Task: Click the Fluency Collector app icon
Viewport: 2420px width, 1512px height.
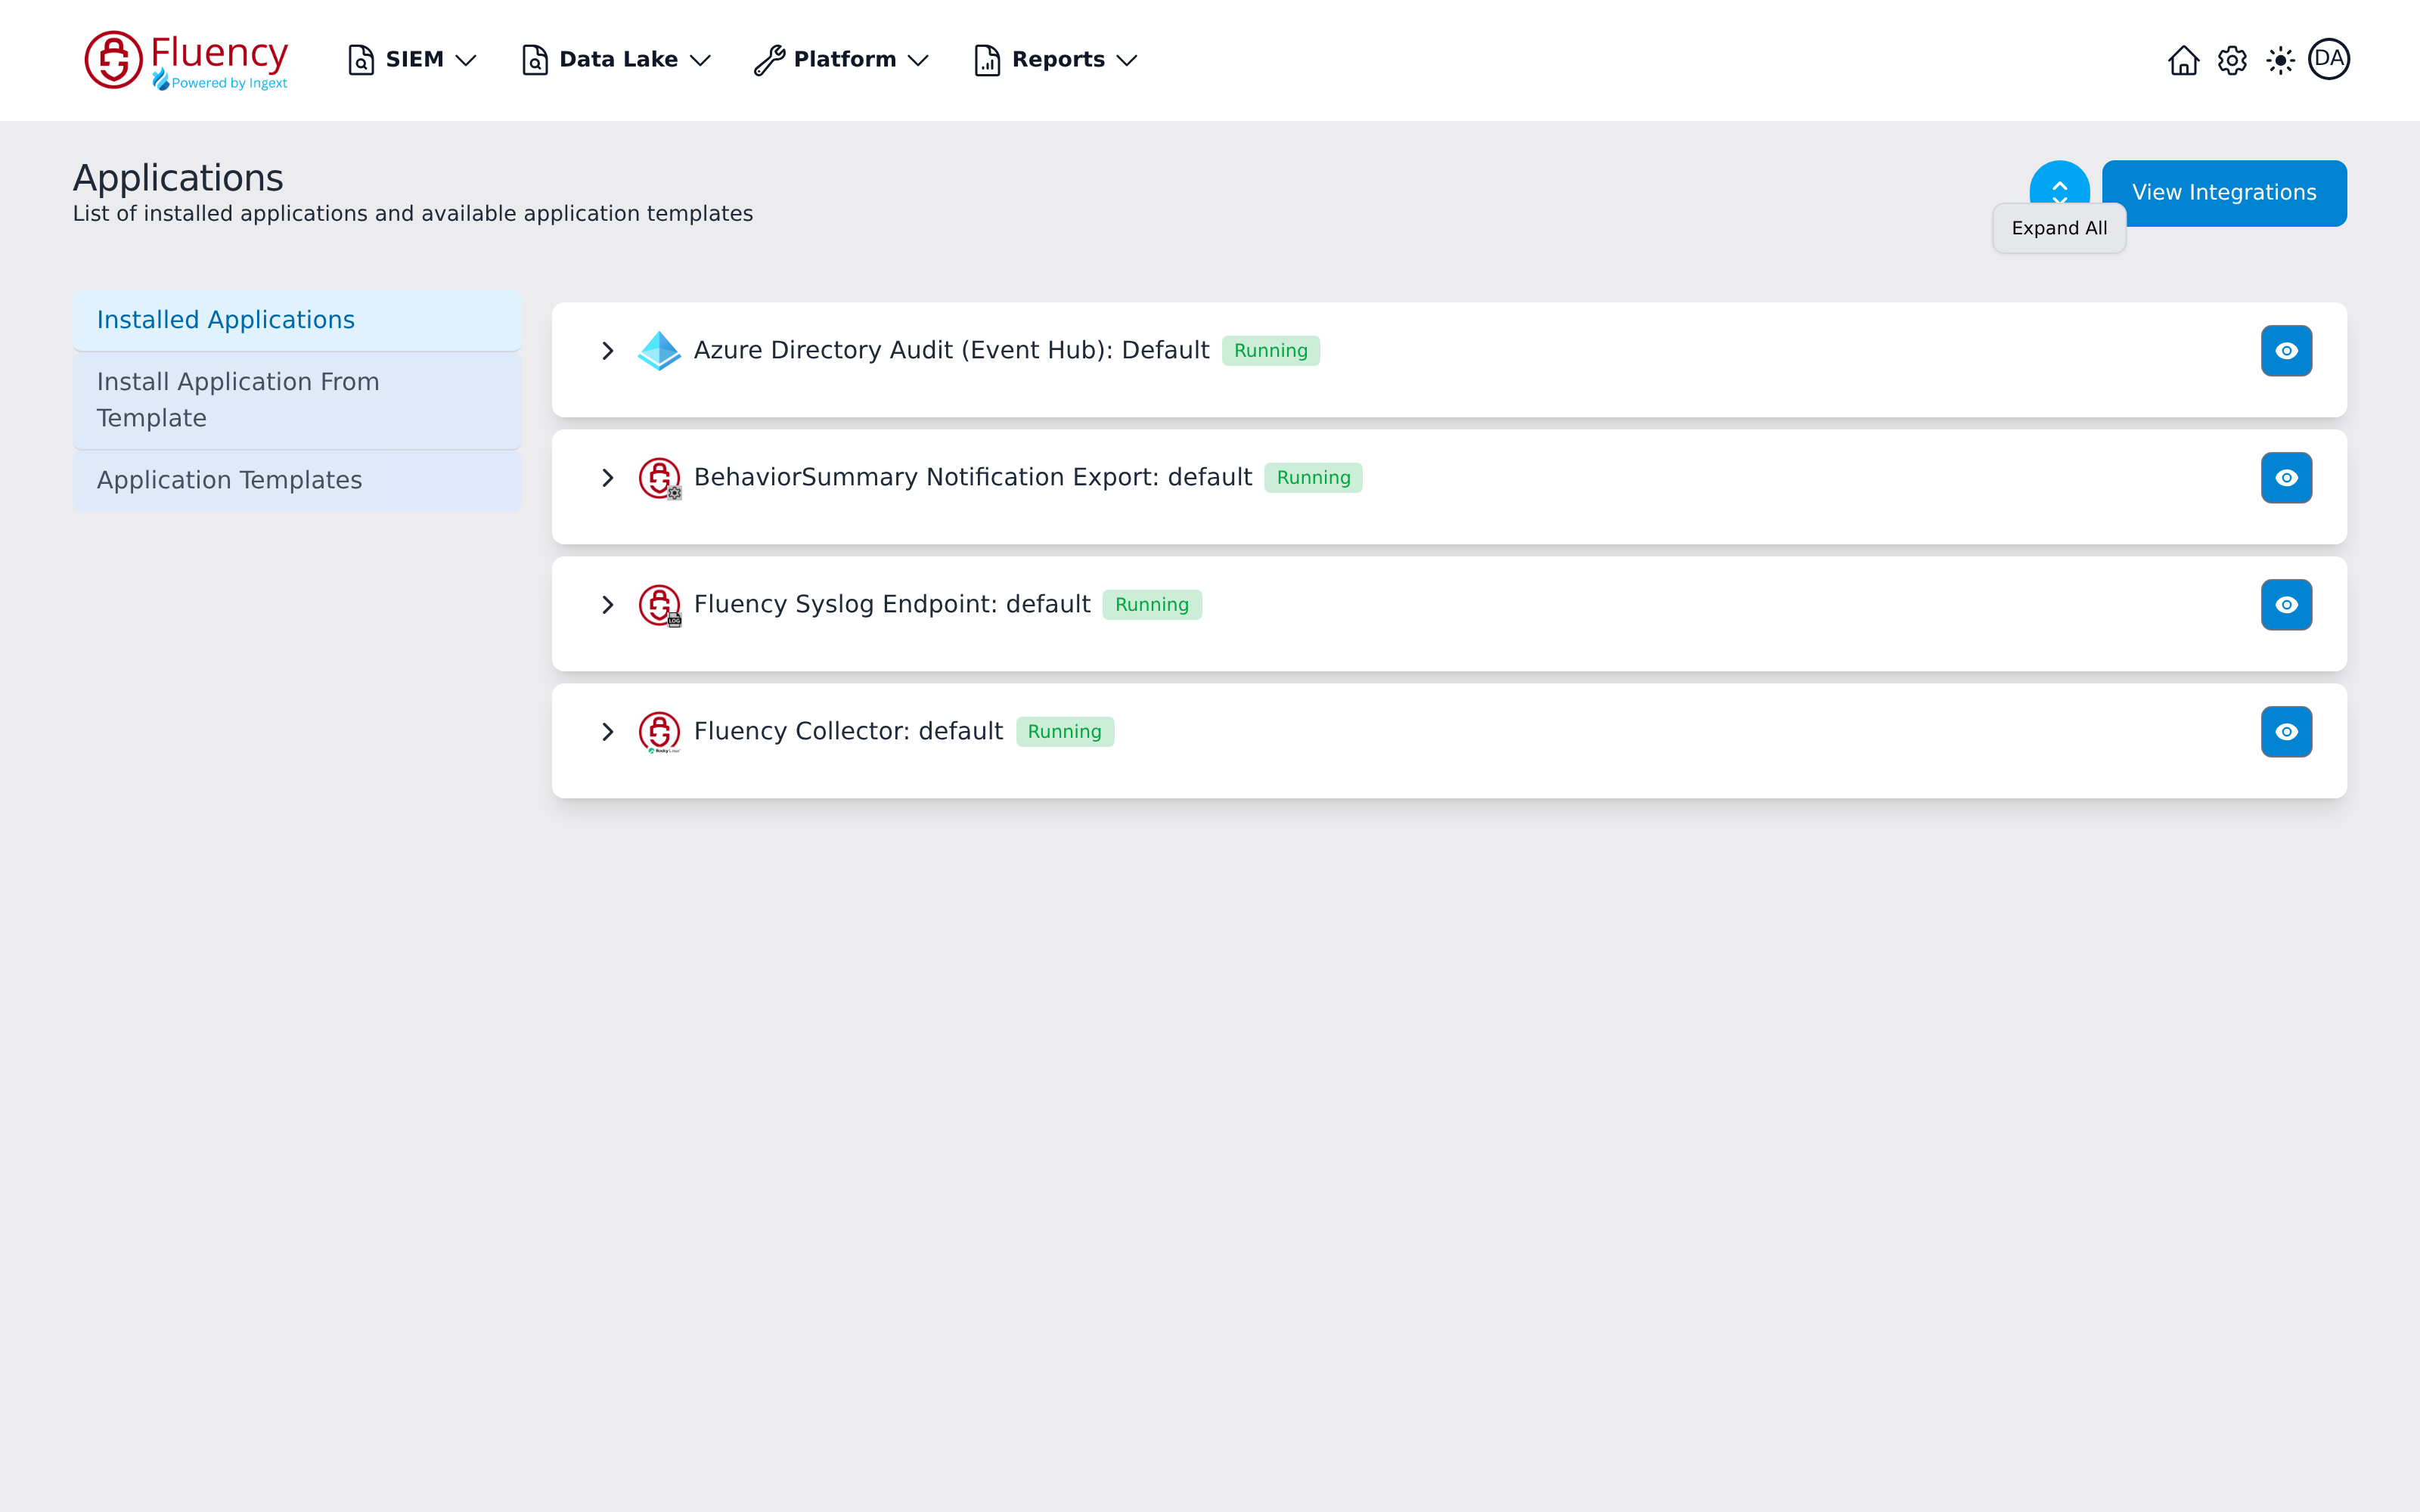Action: (659, 732)
